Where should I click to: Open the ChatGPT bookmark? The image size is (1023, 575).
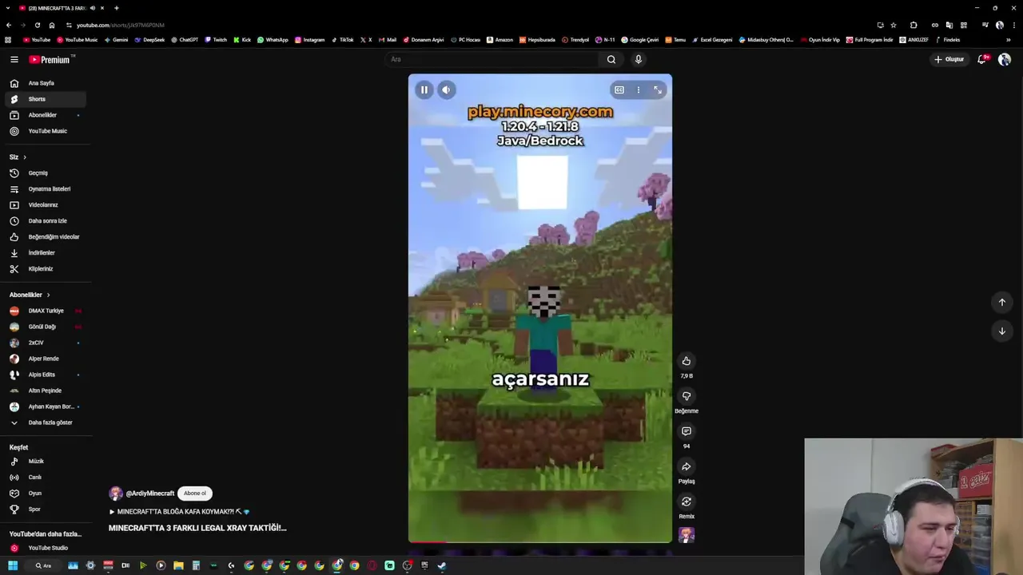(185, 40)
